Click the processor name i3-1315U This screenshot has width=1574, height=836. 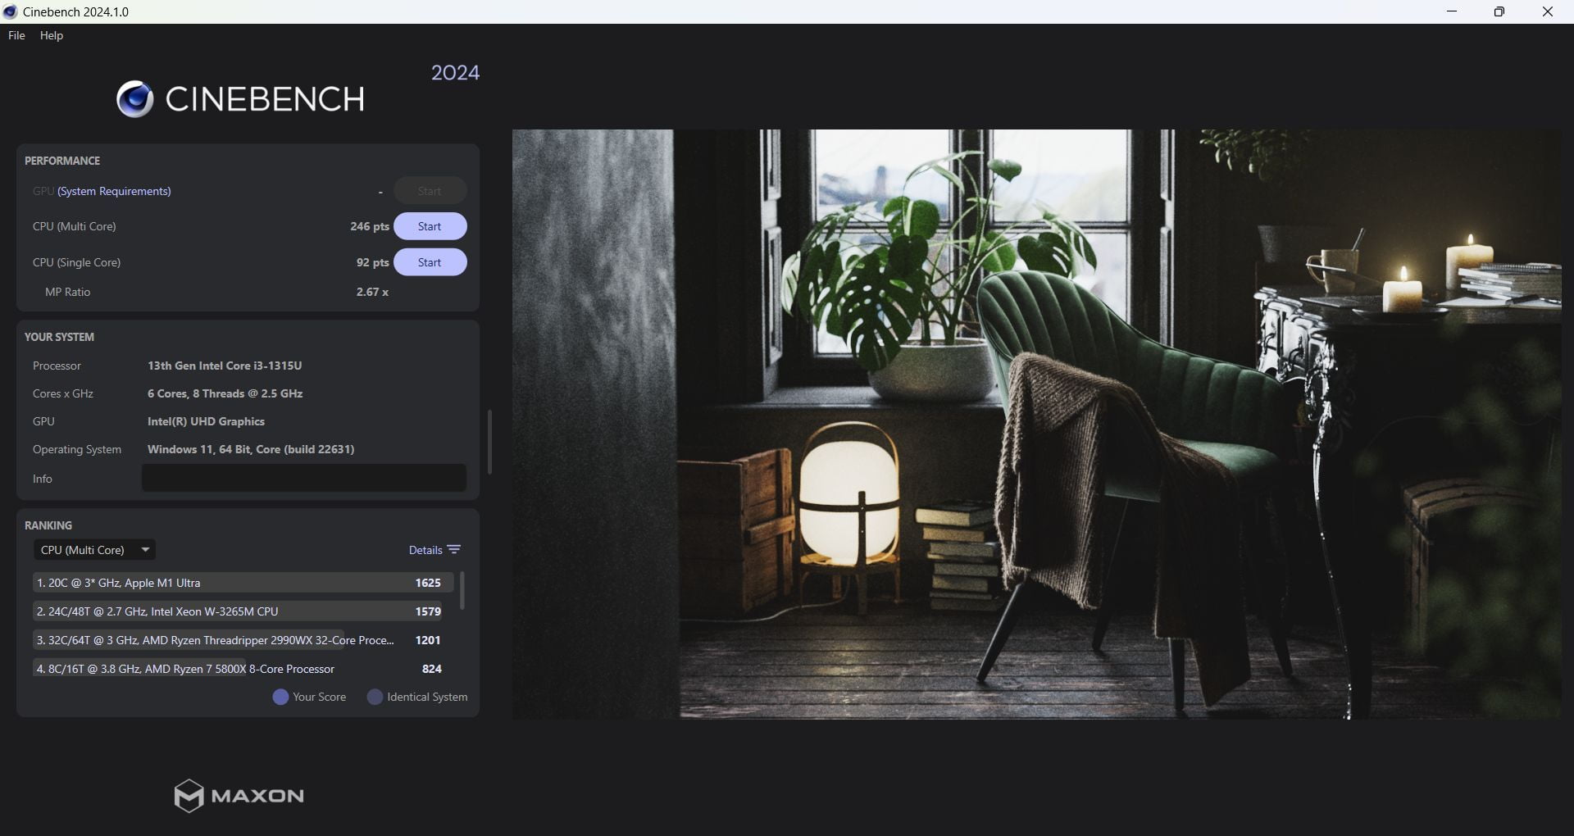click(225, 366)
